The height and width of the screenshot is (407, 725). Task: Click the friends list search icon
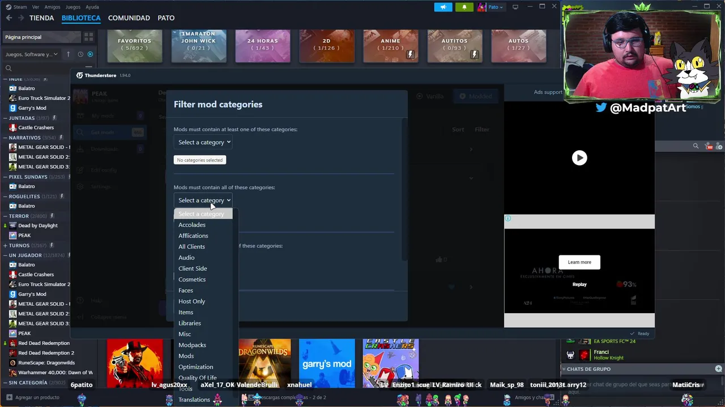click(696, 146)
